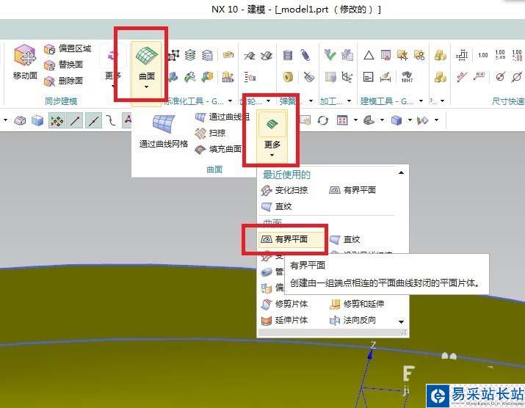Expand the 标准化工具 - G... group dropdown arrow

point(230,101)
